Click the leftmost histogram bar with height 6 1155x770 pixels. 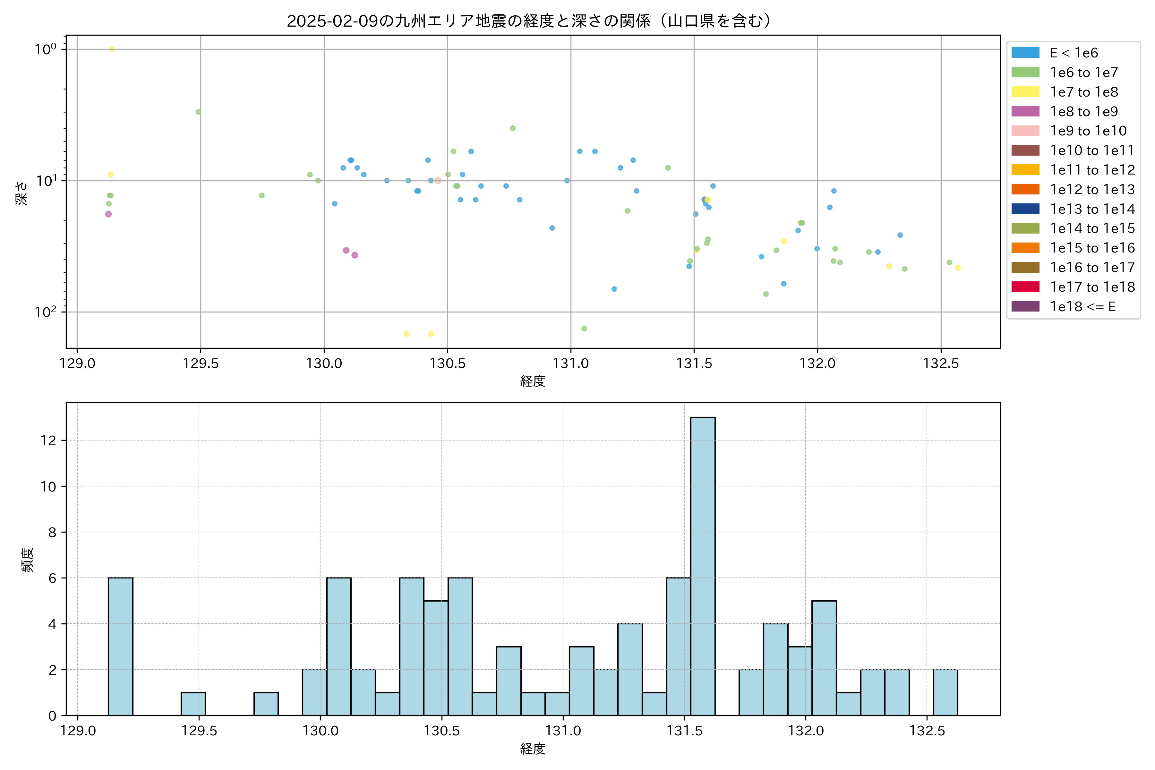pyautogui.click(x=120, y=646)
